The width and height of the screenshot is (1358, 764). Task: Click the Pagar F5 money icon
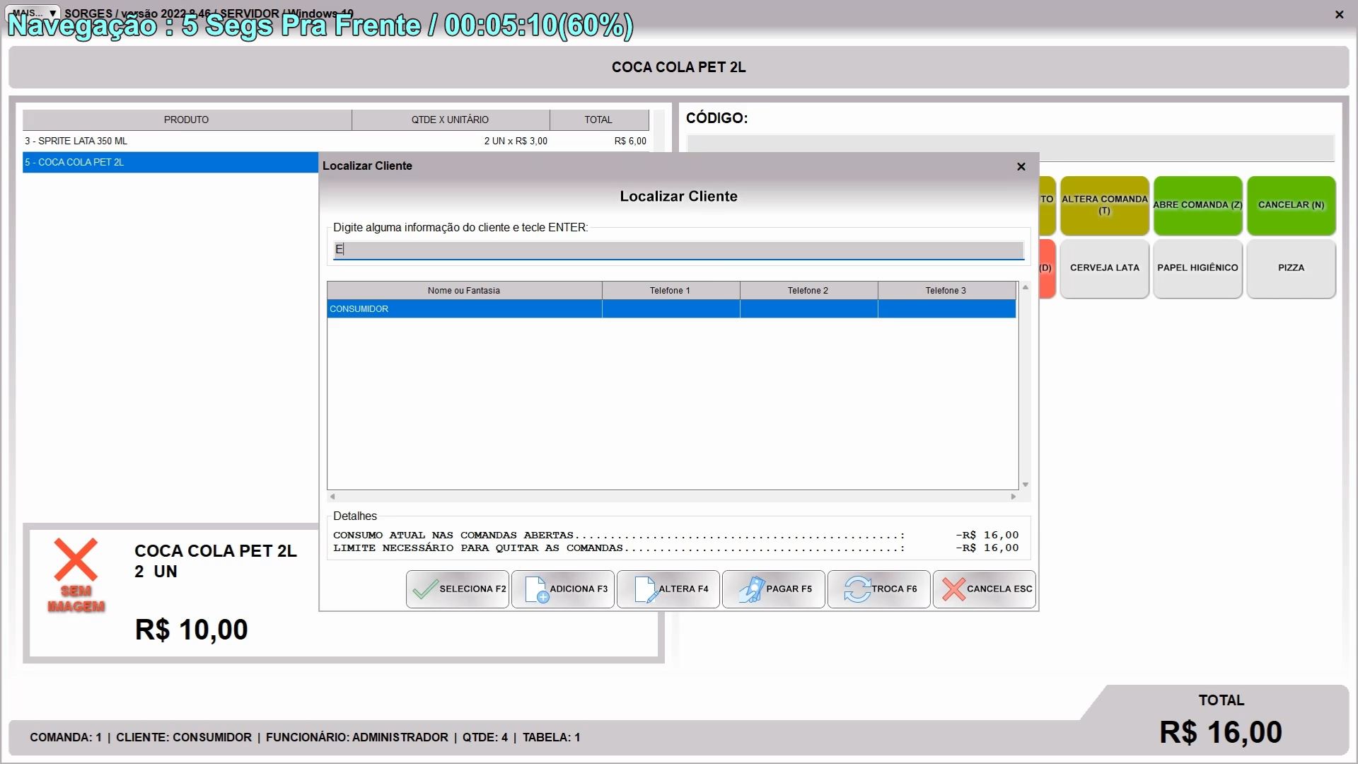752,589
